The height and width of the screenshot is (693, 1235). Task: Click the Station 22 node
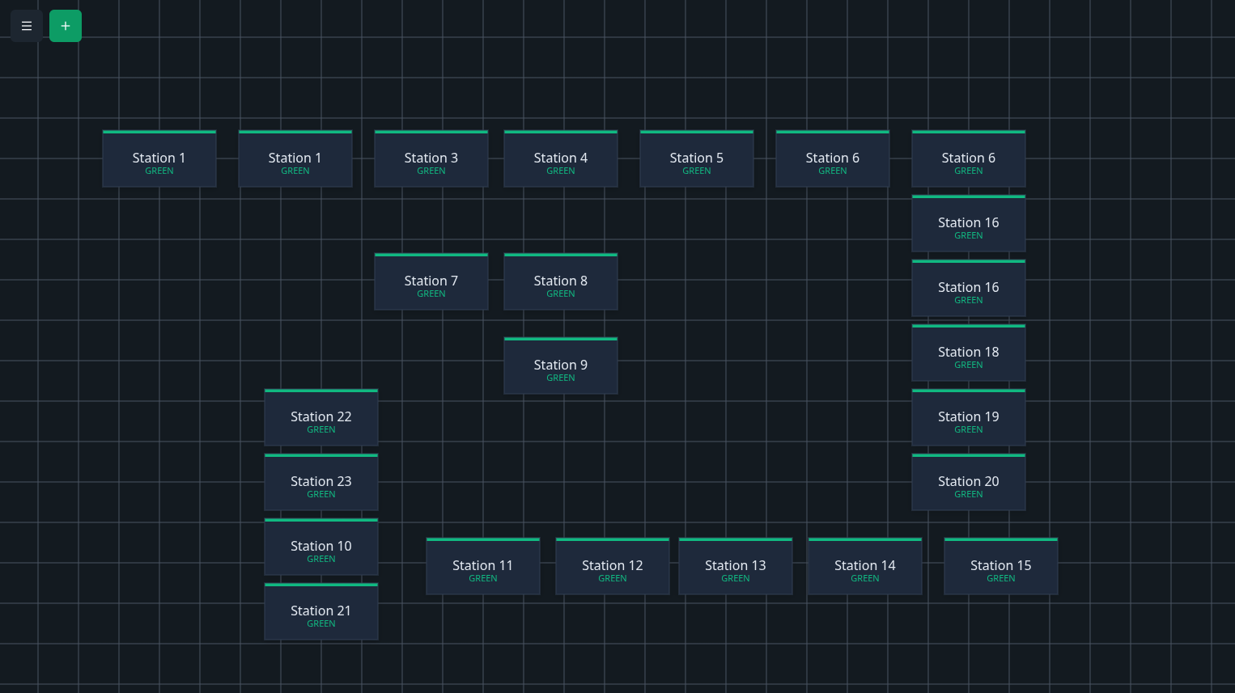click(320, 417)
